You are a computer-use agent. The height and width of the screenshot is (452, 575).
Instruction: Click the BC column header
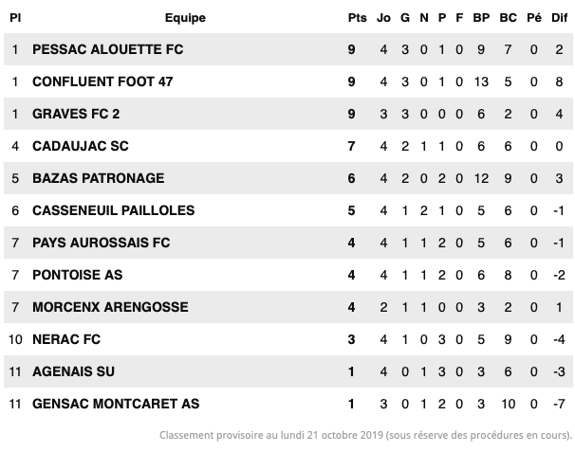click(508, 18)
